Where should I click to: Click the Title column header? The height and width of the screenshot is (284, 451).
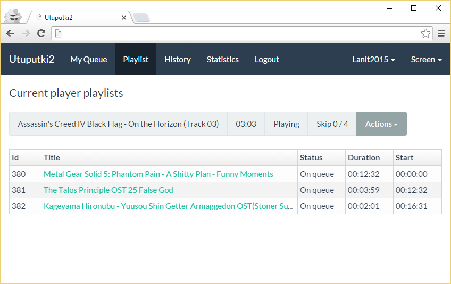[x=169, y=158]
